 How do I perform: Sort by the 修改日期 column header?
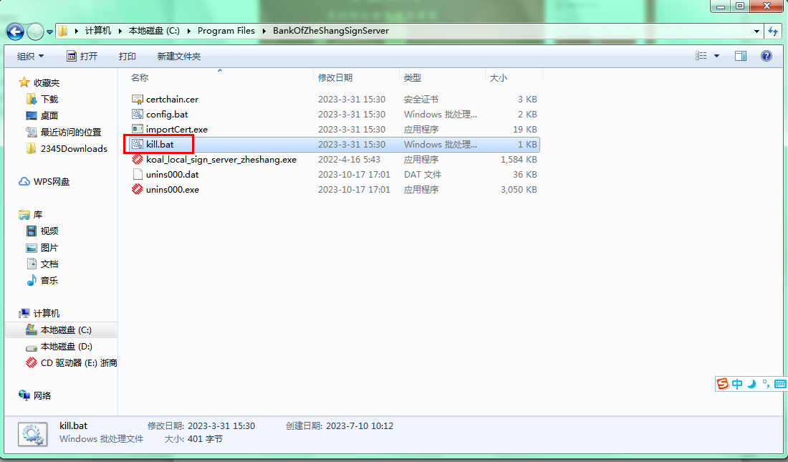335,78
